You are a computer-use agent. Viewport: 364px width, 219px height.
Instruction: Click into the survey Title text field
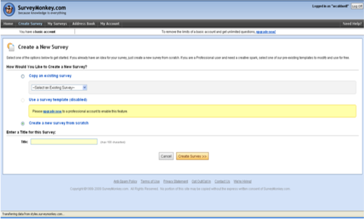[x=64, y=142]
